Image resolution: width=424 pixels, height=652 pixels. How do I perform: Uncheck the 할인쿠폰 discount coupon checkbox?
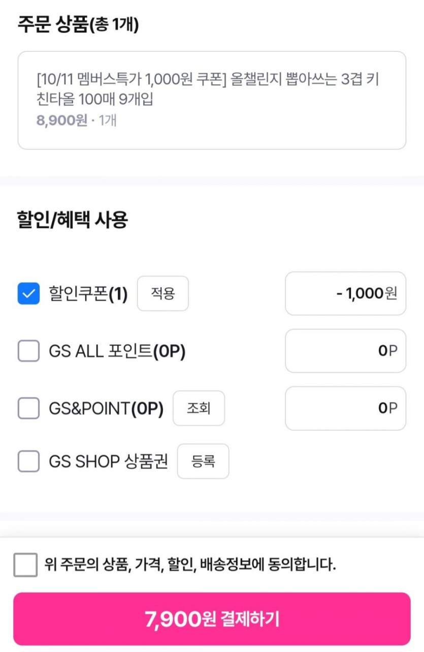[28, 293]
